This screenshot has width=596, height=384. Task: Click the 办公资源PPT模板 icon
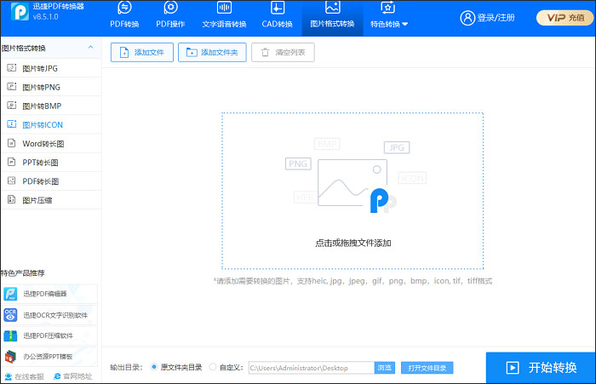[10, 357]
